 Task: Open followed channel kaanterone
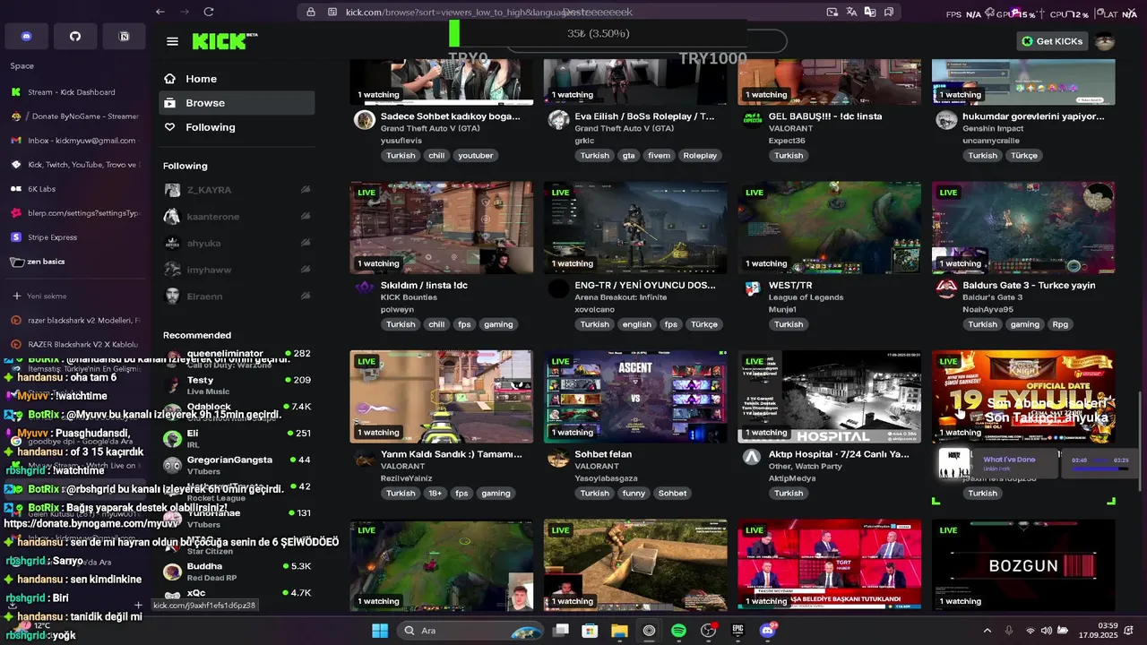click(237, 217)
